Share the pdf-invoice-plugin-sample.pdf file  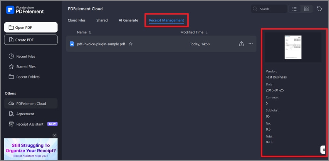pos(241,44)
